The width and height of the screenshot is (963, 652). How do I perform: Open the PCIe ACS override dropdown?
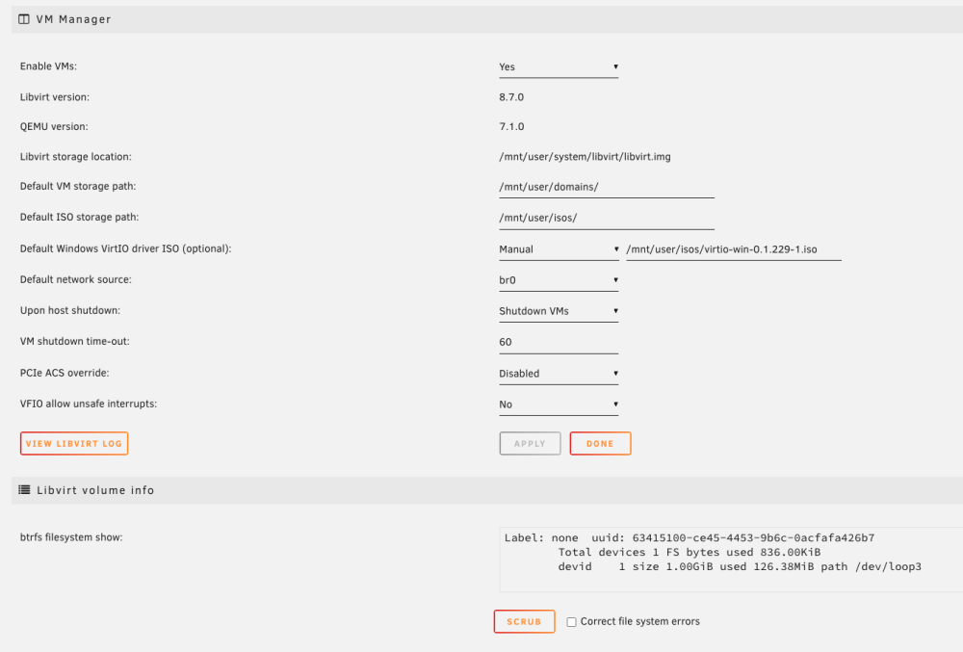[559, 374]
